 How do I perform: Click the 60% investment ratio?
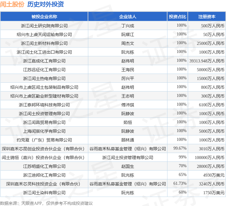183,192
